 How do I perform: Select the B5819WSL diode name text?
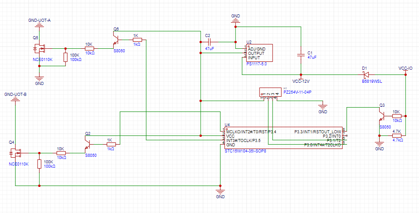click(372, 81)
